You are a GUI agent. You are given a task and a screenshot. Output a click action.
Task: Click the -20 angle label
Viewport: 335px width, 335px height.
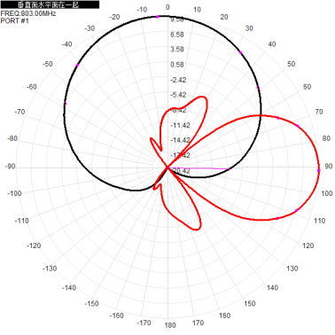tap(114, 17)
